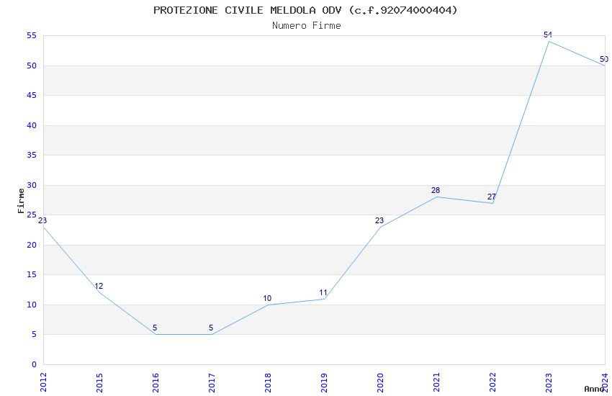Click the Anno x-axis title
Viewport: 612px width, 396px height.
pyautogui.click(x=594, y=389)
